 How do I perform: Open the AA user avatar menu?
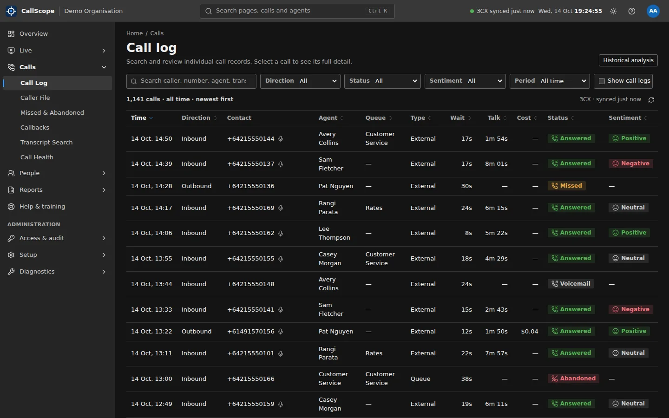coord(653,11)
